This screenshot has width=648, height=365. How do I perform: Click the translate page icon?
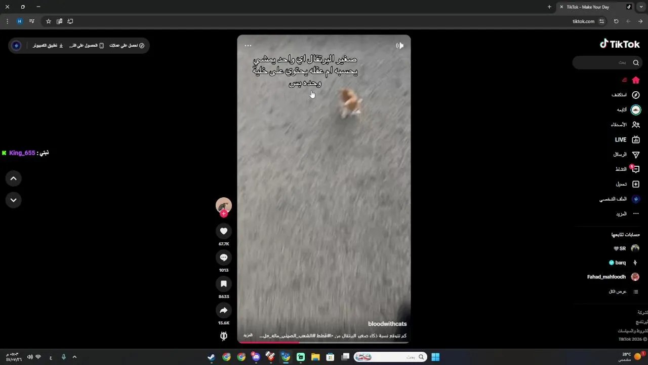click(x=59, y=21)
